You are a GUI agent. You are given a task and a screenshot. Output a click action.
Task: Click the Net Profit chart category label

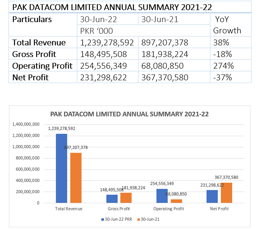point(219,209)
